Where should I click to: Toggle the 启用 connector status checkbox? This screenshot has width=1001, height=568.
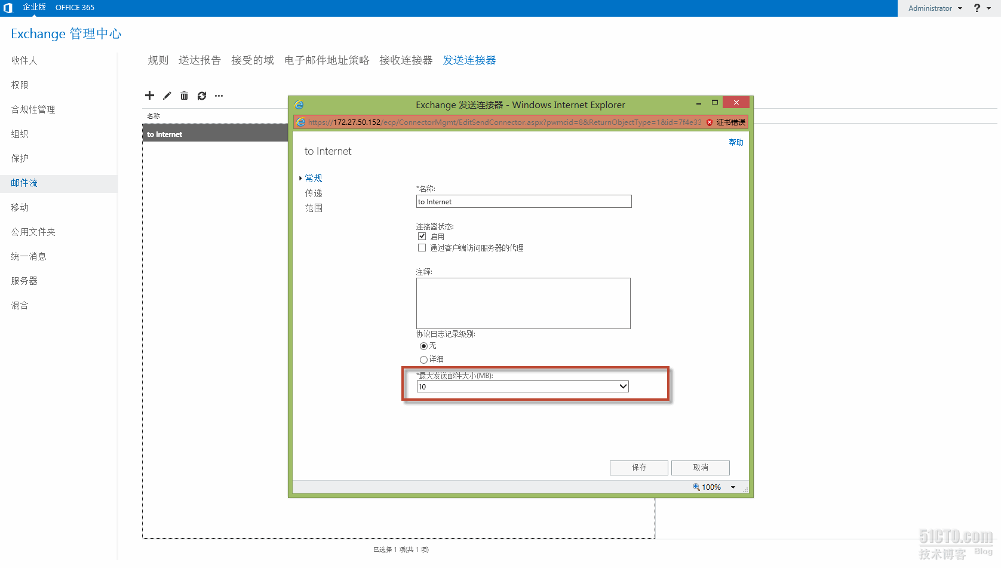click(422, 237)
